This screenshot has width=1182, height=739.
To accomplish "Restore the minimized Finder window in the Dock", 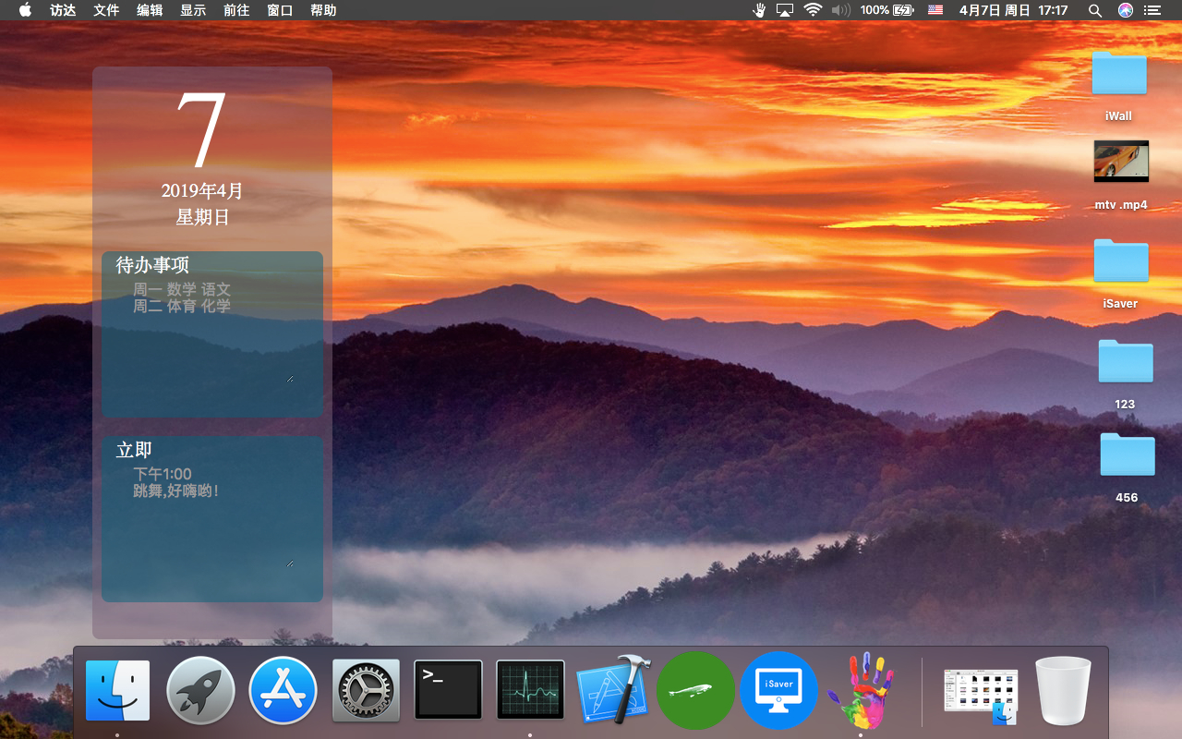I will (x=981, y=695).
